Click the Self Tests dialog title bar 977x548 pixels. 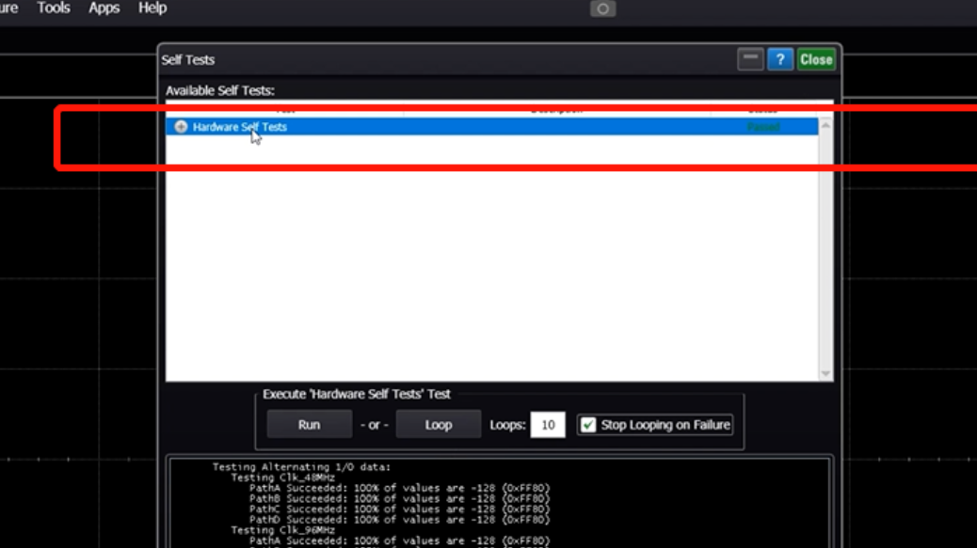(424, 59)
